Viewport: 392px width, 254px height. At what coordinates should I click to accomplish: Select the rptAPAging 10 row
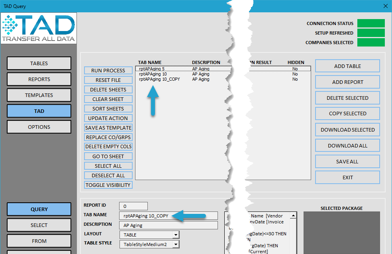click(x=223, y=74)
